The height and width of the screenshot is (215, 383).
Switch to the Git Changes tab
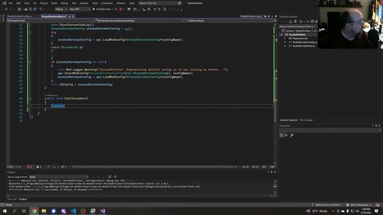(306, 120)
